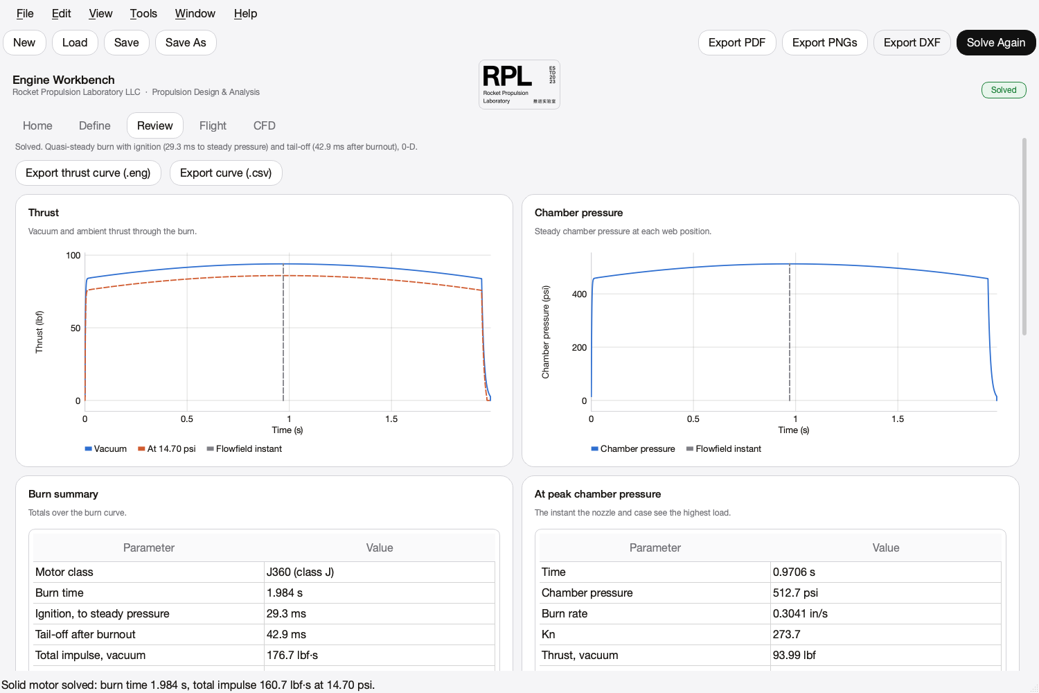Click the Save As button

coord(186,42)
